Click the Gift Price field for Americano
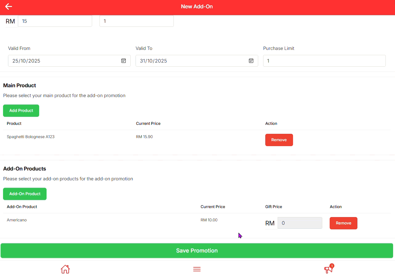 (x=300, y=223)
